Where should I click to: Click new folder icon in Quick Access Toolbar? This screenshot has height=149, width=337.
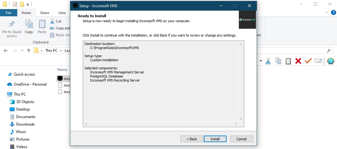click(22, 4)
